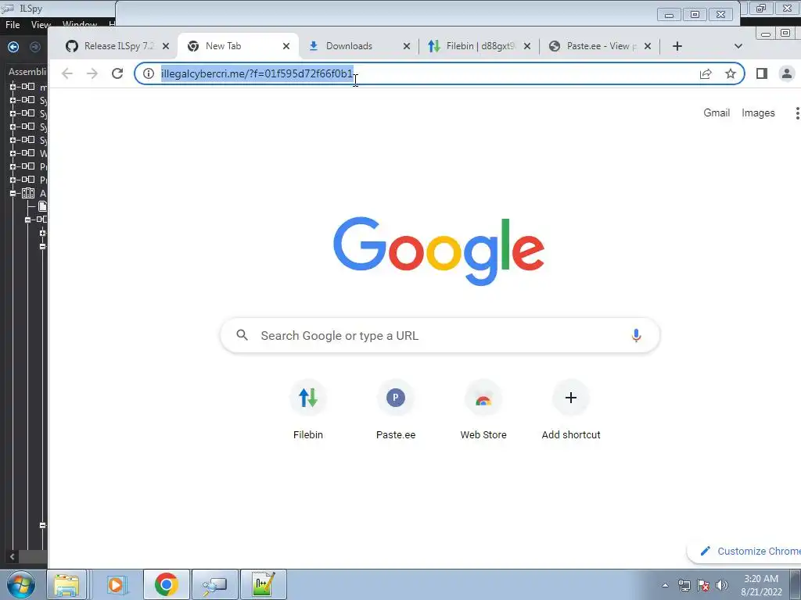
Task: Reload the page in Chrome
Action: [x=117, y=73]
